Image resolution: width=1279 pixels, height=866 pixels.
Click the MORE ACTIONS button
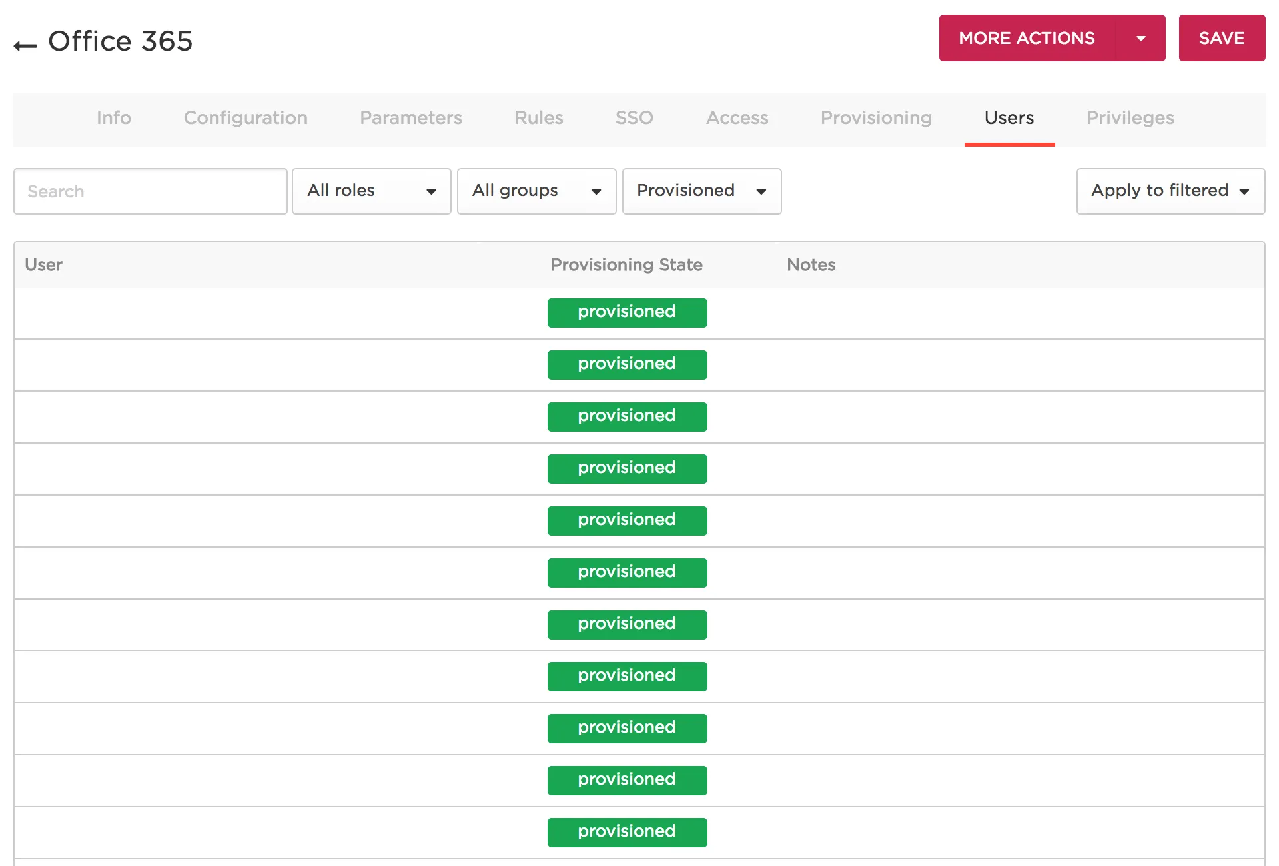(x=1027, y=39)
